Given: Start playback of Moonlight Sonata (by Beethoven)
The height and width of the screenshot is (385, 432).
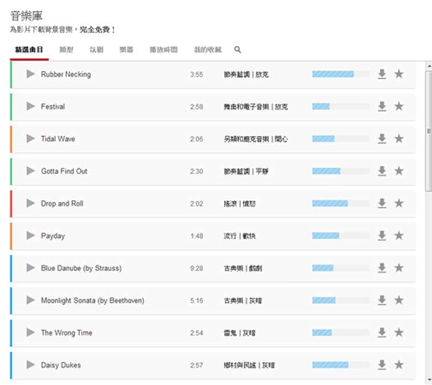Looking at the screenshot, I should point(31,300).
